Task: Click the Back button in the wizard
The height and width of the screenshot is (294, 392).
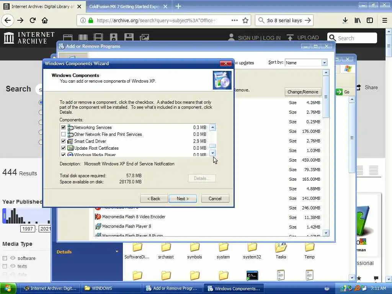Action: (154, 199)
